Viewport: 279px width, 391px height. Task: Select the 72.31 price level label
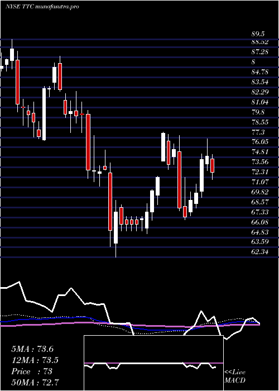coord(260,172)
